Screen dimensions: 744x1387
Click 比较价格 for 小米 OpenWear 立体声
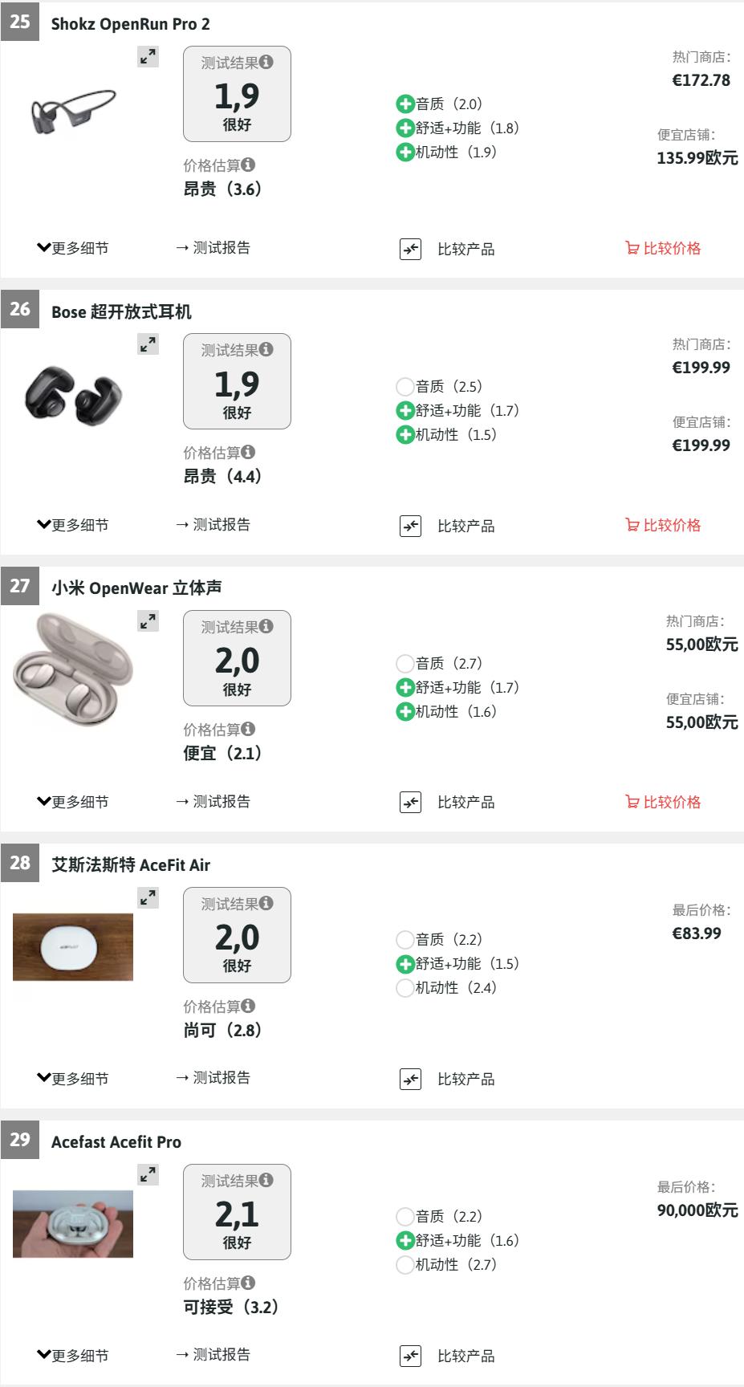pyautogui.click(x=663, y=802)
